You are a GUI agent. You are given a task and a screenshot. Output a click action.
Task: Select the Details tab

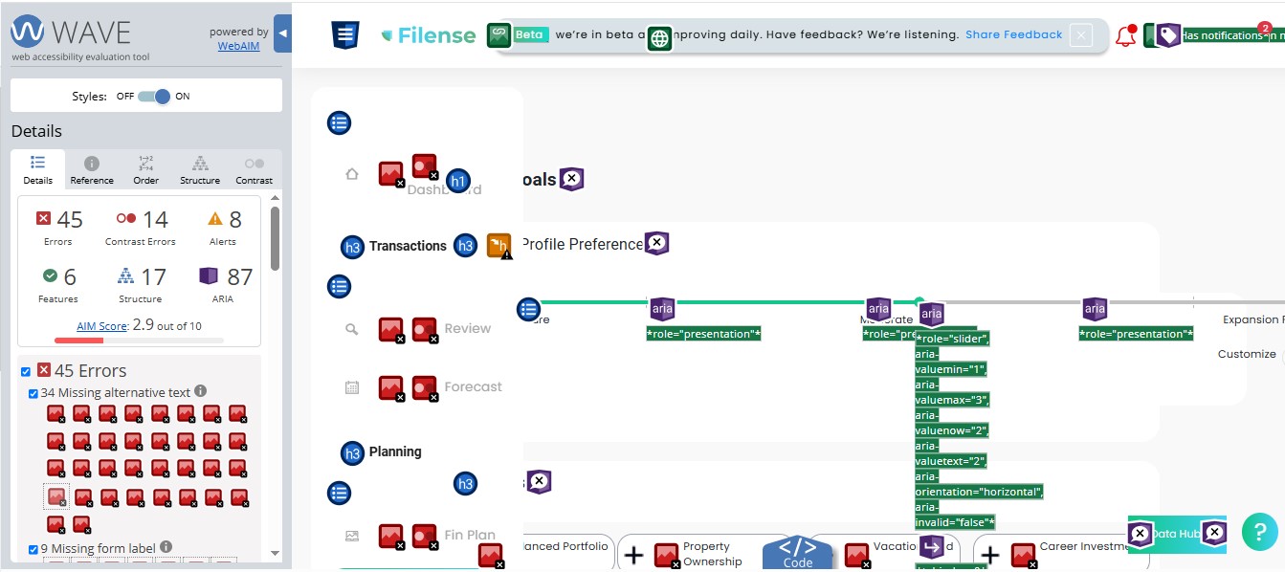[x=38, y=169]
